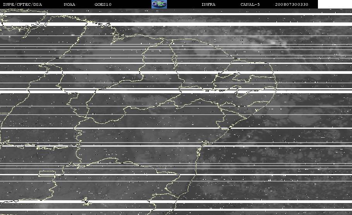Click the bay inlet outline on east coast
Viewport: 352px width, 215px height.
coord(205,143)
